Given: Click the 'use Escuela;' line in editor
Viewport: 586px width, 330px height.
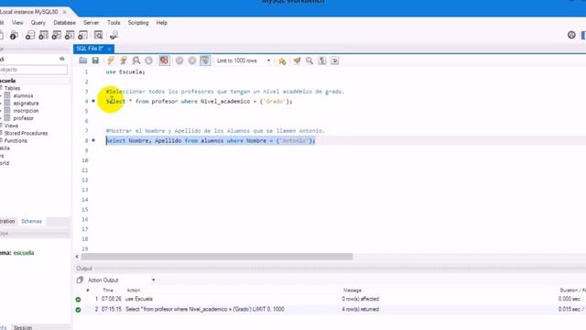Looking at the screenshot, I should (125, 71).
